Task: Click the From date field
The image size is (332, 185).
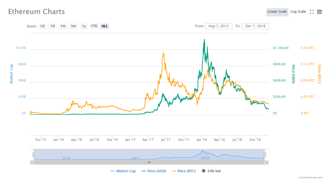Action: (x=219, y=26)
